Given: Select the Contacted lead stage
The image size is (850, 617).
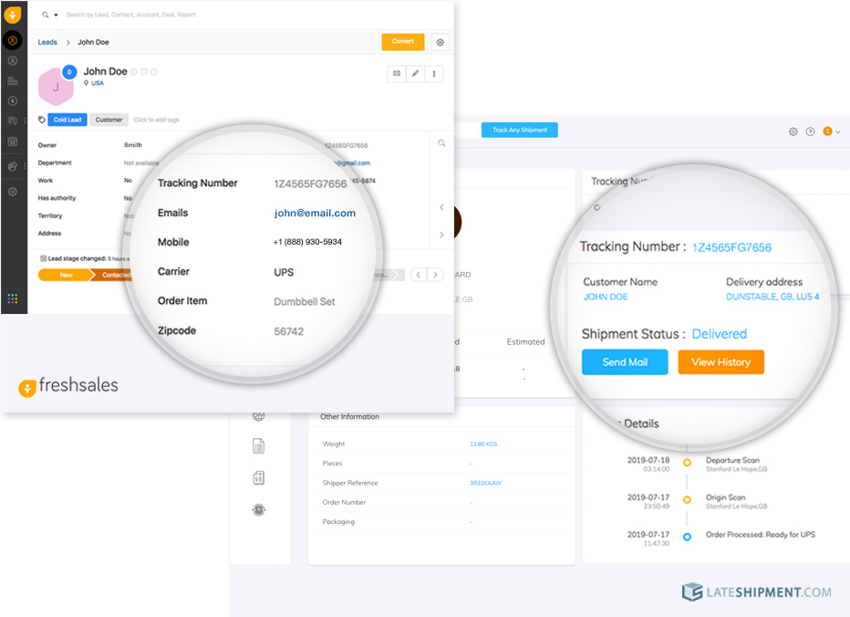Looking at the screenshot, I should pyautogui.click(x=113, y=275).
